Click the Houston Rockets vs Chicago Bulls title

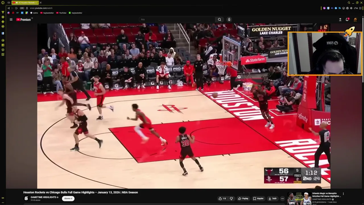pyautogui.click(x=80, y=192)
